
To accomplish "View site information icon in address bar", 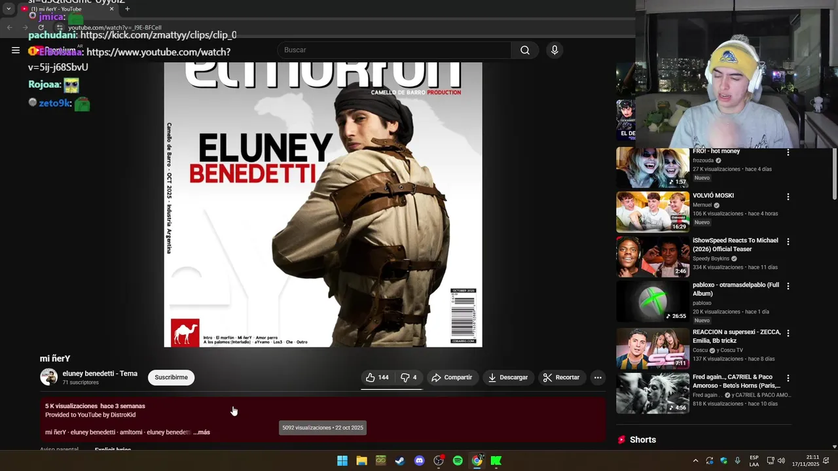I will coord(59,27).
